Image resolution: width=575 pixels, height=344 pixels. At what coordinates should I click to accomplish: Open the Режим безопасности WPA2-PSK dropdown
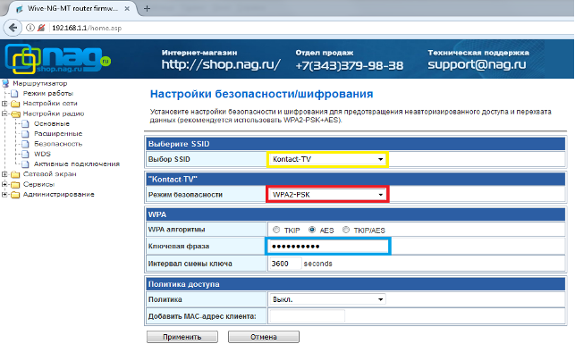pos(327,195)
